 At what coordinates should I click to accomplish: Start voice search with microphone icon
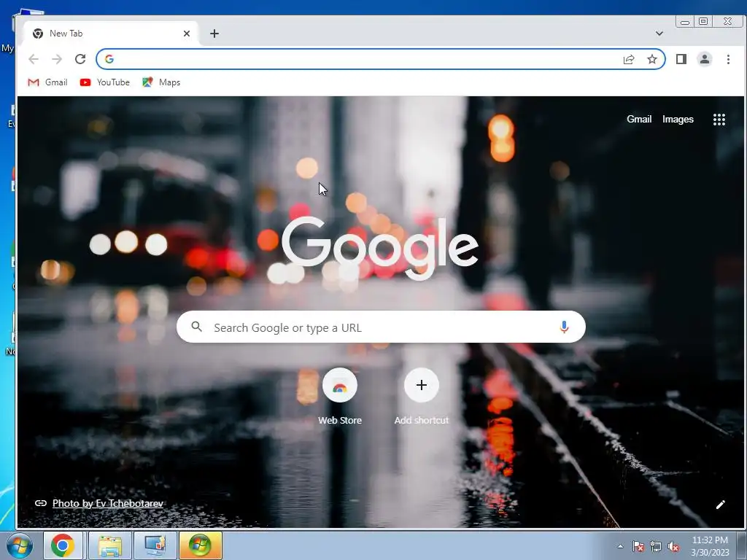[564, 327]
